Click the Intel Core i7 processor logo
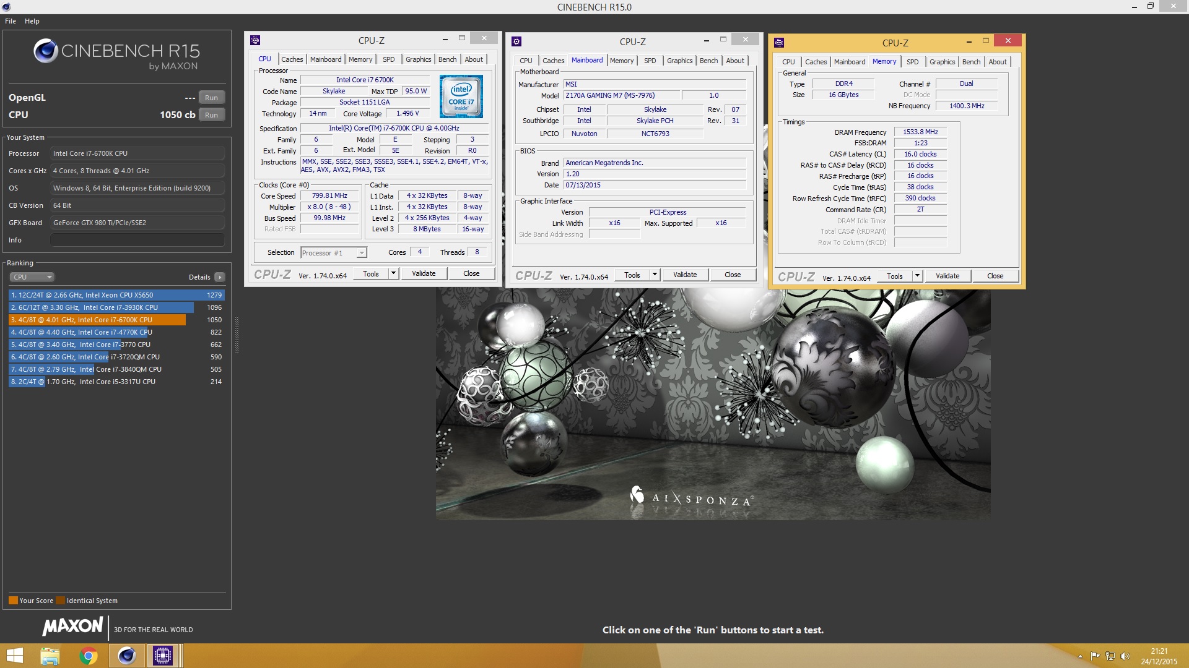The width and height of the screenshot is (1189, 668). (461, 96)
